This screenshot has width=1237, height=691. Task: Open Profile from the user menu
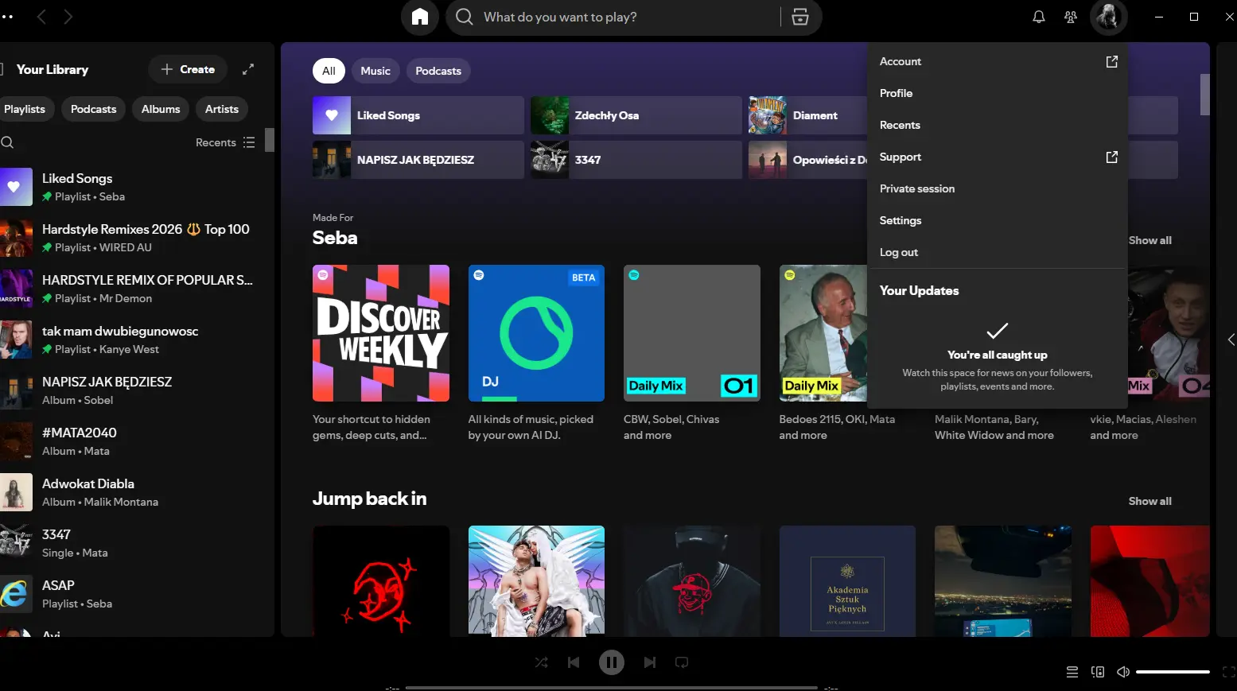point(998,93)
